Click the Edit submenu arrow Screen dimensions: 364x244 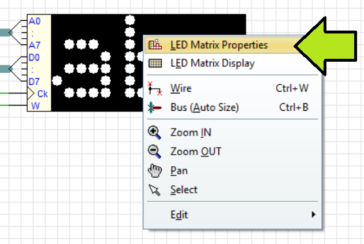tap(313, 215)
